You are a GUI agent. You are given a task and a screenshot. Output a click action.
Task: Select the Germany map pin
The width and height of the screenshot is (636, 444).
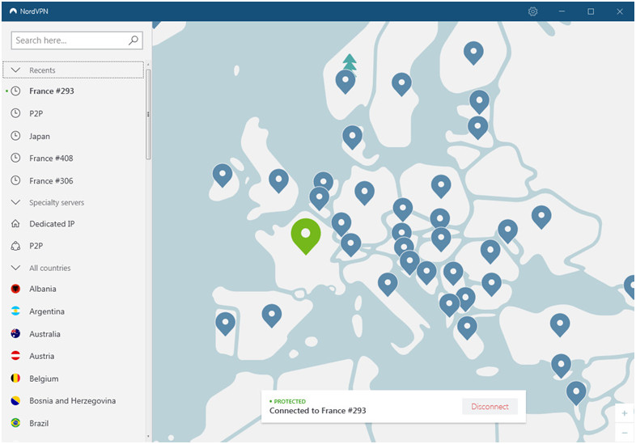point(364,192)
